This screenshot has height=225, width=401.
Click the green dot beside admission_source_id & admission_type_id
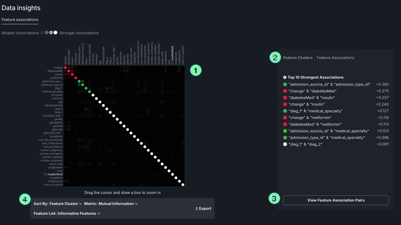point(285,85)
